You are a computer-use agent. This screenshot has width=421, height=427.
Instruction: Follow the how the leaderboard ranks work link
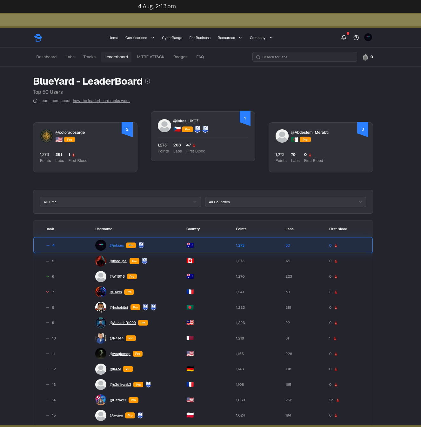(x=101, y=101)
